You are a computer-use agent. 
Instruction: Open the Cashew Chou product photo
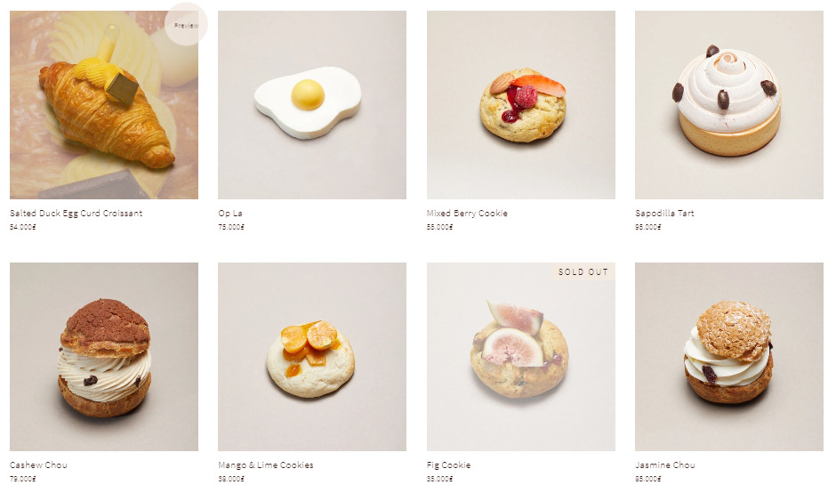click(x=104, y=357)
